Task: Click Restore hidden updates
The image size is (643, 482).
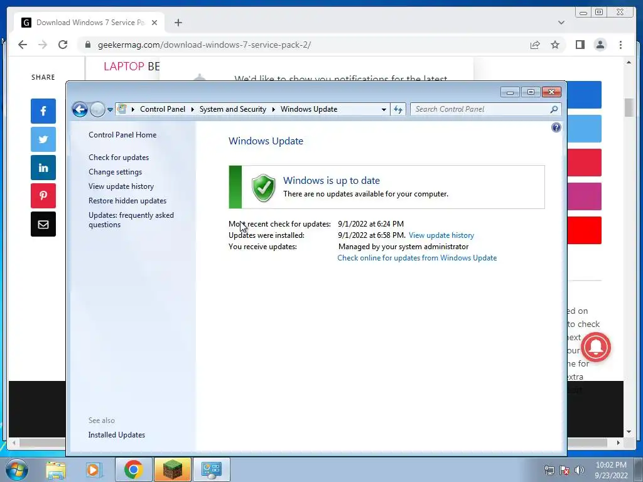Action: [x=127, y=201]
